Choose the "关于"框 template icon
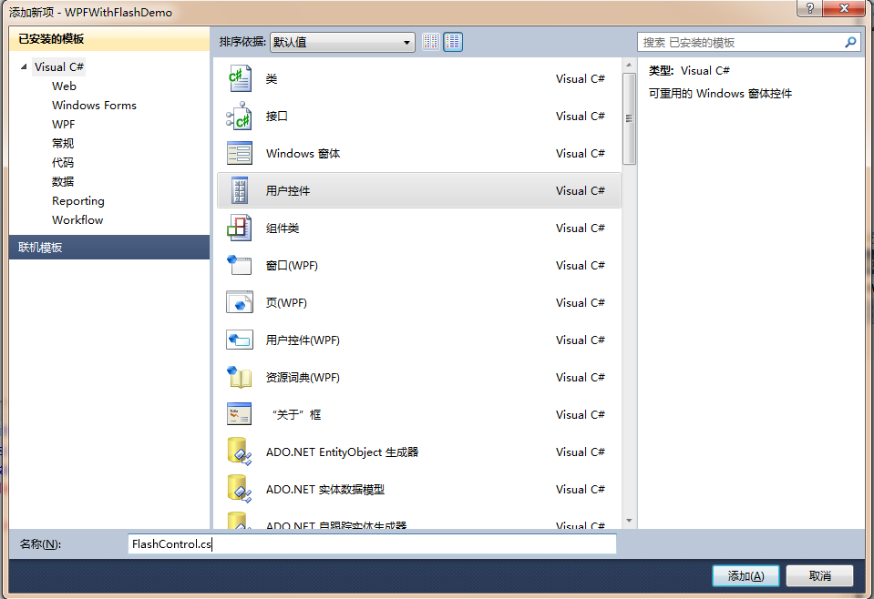This screenshot has height=599, width=874. pos(240,414)
